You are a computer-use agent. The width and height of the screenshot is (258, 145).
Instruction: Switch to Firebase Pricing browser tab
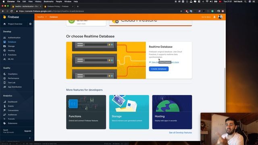58,6
